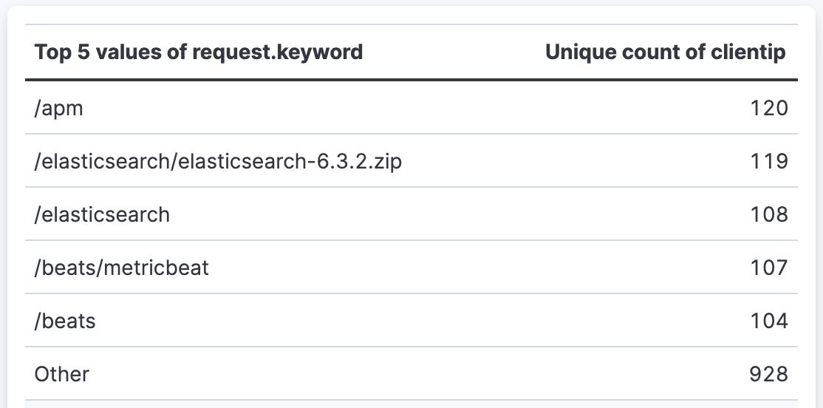Select the /beats/metricbeat cell
Image resolution: width=823 pixels, height=408 pixels.
click(122, 268)
